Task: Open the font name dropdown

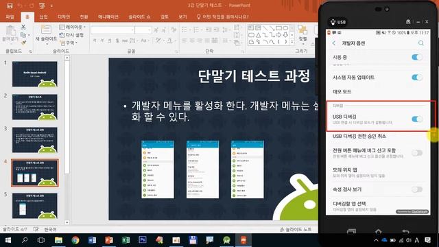Action: coord(132,30)
